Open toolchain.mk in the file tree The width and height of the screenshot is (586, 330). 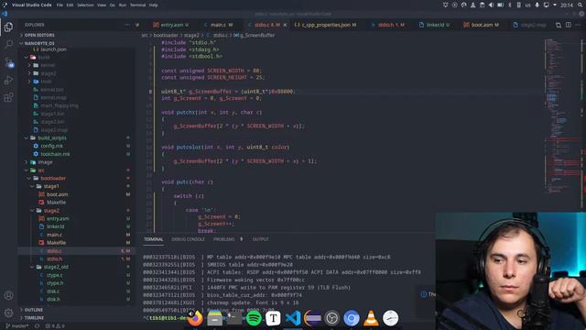pyautogui.click(x=55, y=154)
